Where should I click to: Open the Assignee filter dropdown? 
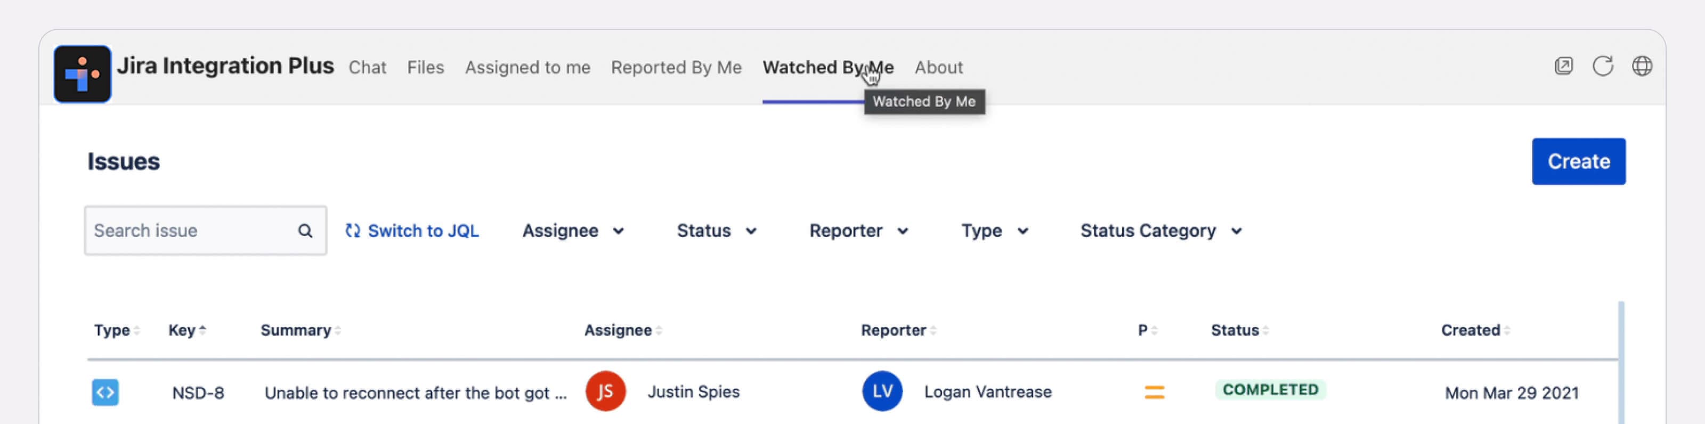coord(573,231)
